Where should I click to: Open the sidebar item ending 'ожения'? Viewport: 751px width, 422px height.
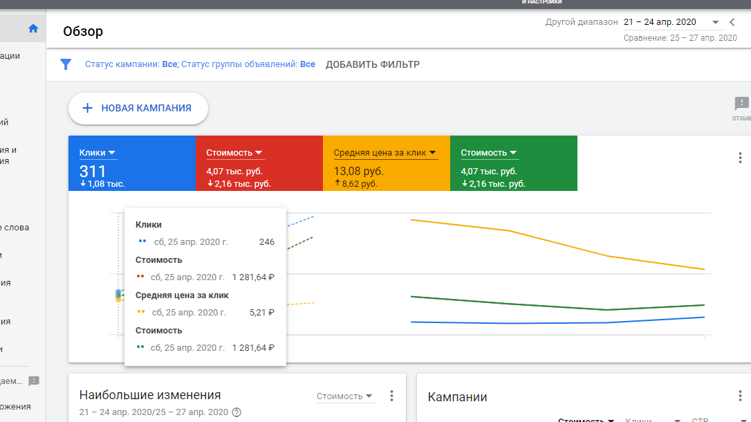point(15,407)
